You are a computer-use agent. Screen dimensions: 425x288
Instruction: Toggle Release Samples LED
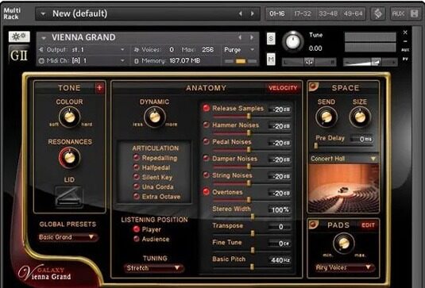[x=207, y=108]
